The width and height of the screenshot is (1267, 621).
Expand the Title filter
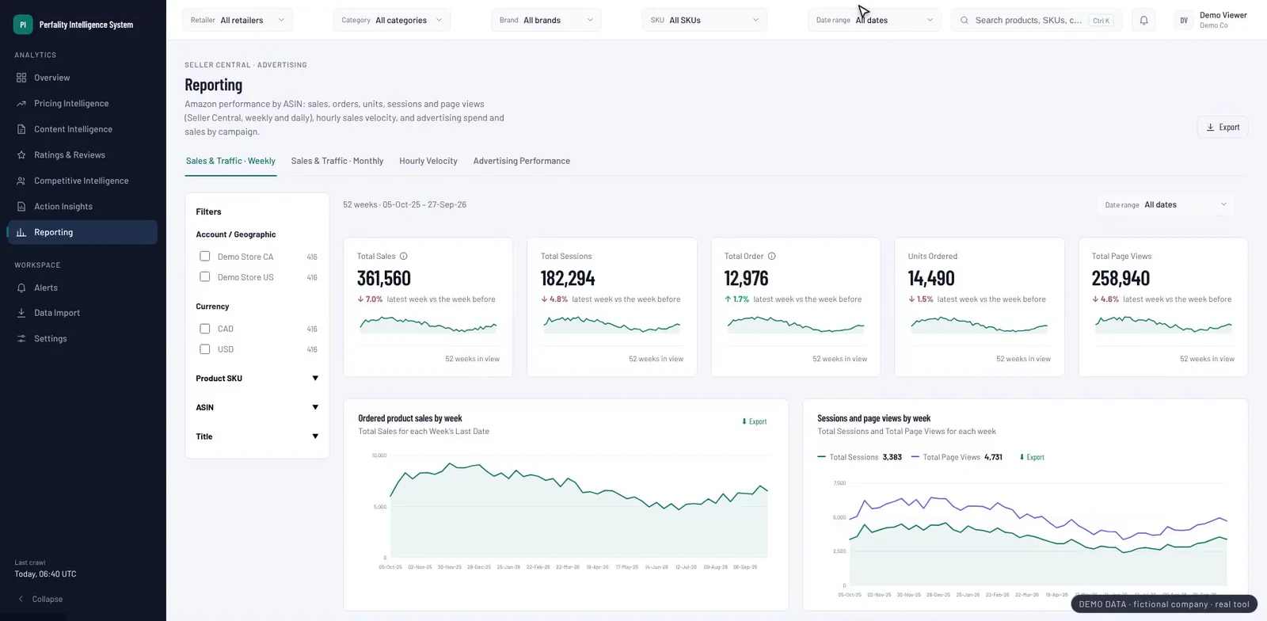[x=257, y=436]
